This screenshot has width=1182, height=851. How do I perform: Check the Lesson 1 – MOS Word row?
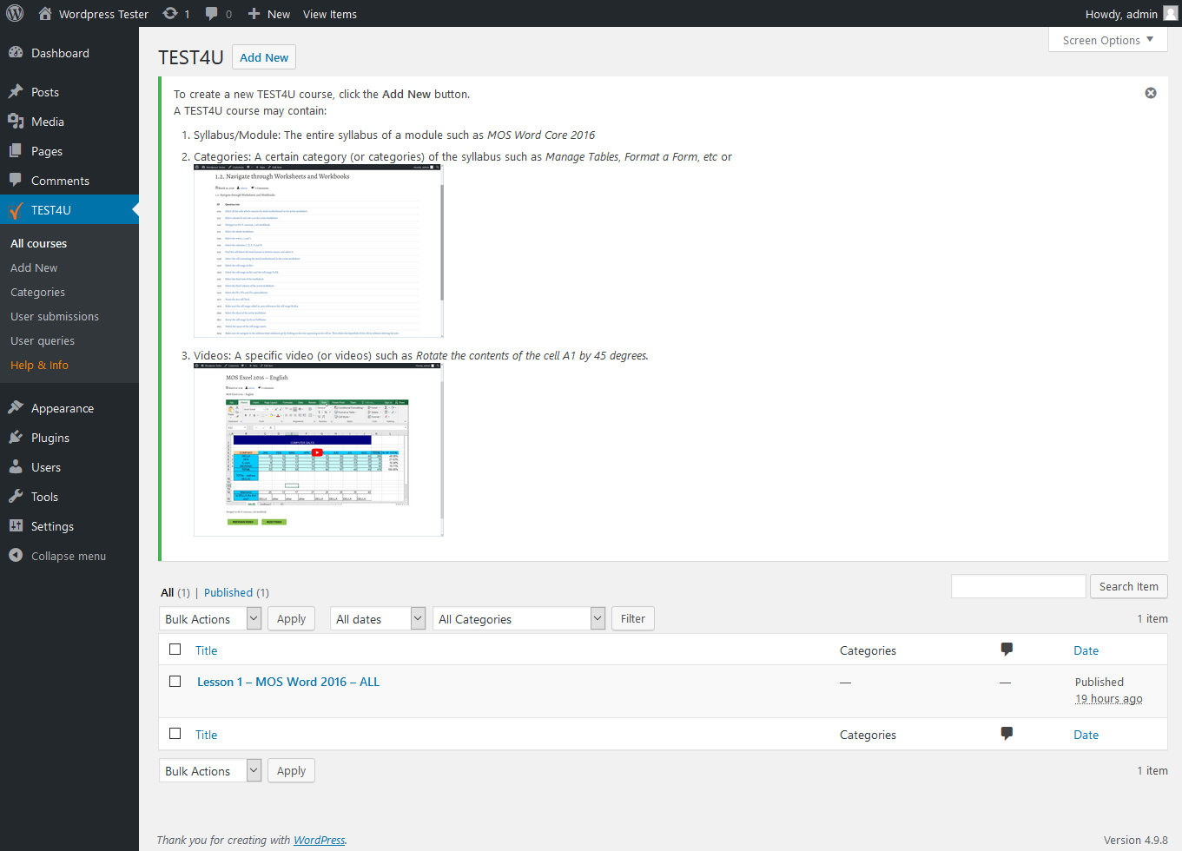pyautogui.click(x=175, y=681)
